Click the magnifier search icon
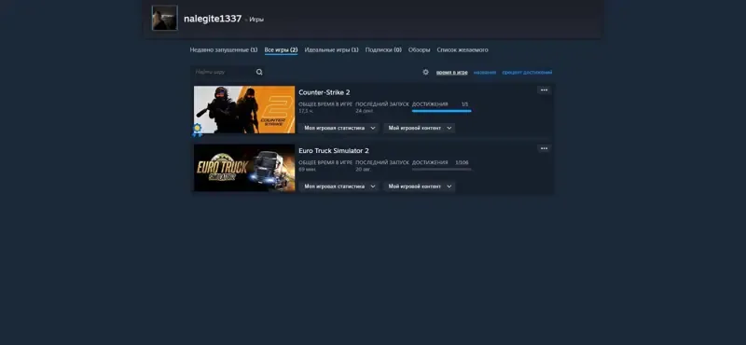 [259, 73]
